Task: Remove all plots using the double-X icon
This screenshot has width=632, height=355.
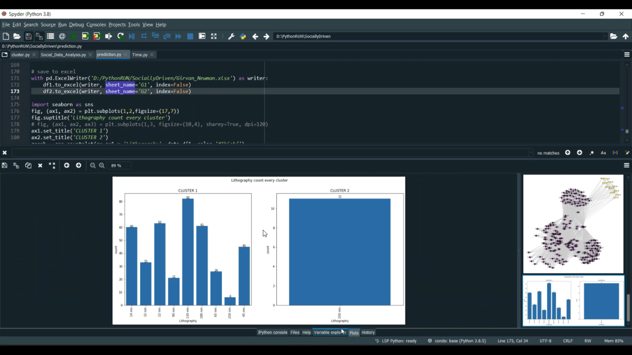Action: pos(52,165)
